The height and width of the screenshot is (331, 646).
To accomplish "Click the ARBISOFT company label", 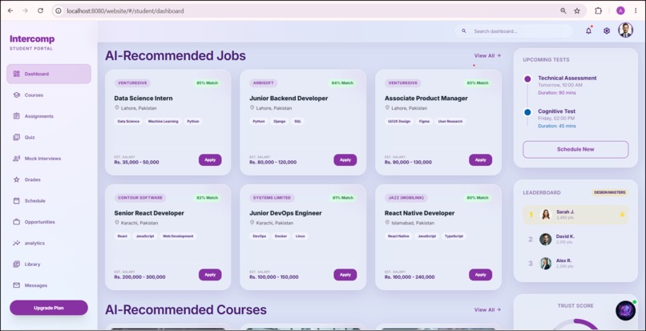I will 263,83.
